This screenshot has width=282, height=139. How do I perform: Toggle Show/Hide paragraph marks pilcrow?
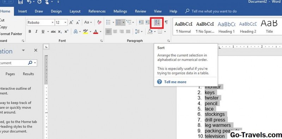(166, 22)
